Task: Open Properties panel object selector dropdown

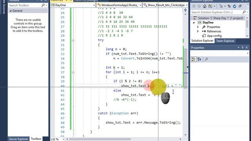Action: coord(247,53)
